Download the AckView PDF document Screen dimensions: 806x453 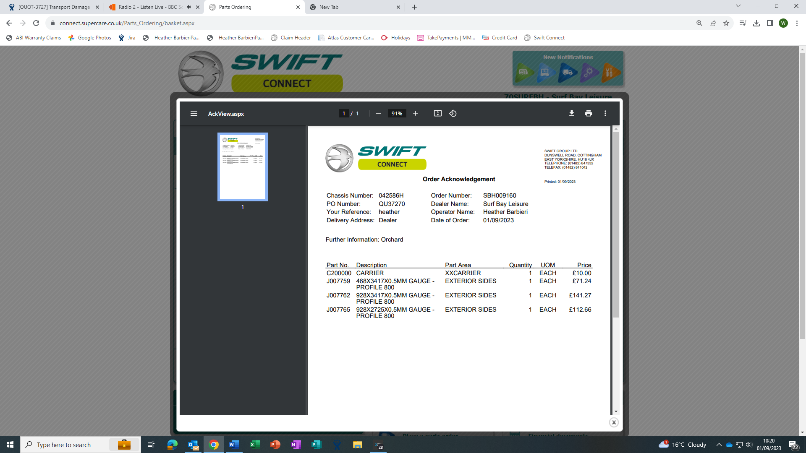[571, 114]
